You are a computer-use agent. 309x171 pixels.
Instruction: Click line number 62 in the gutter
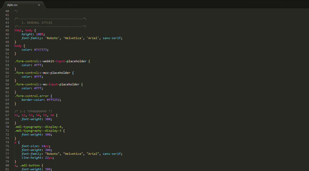(x=7, y=96)
